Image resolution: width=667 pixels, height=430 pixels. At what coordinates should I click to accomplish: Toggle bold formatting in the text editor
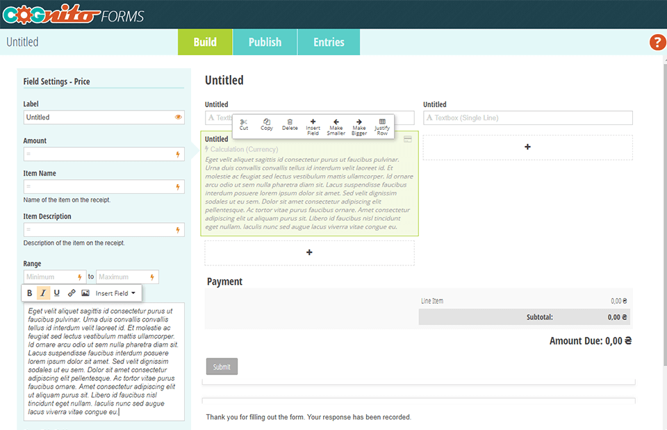(x=29, y=292)
